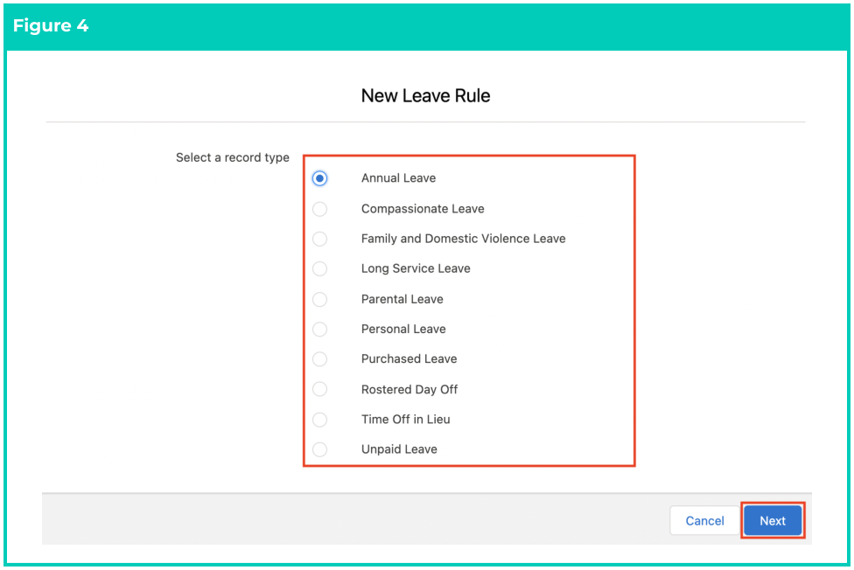Cancel the New Leave Rule dialog
The image size is (854, 570).
[704, 521]
